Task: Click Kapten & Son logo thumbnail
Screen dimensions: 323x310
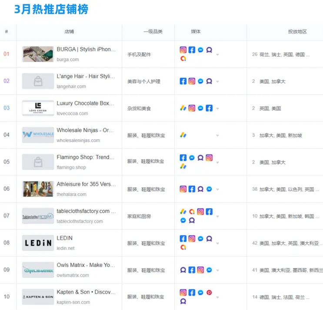Action: [x=38, y=297]
